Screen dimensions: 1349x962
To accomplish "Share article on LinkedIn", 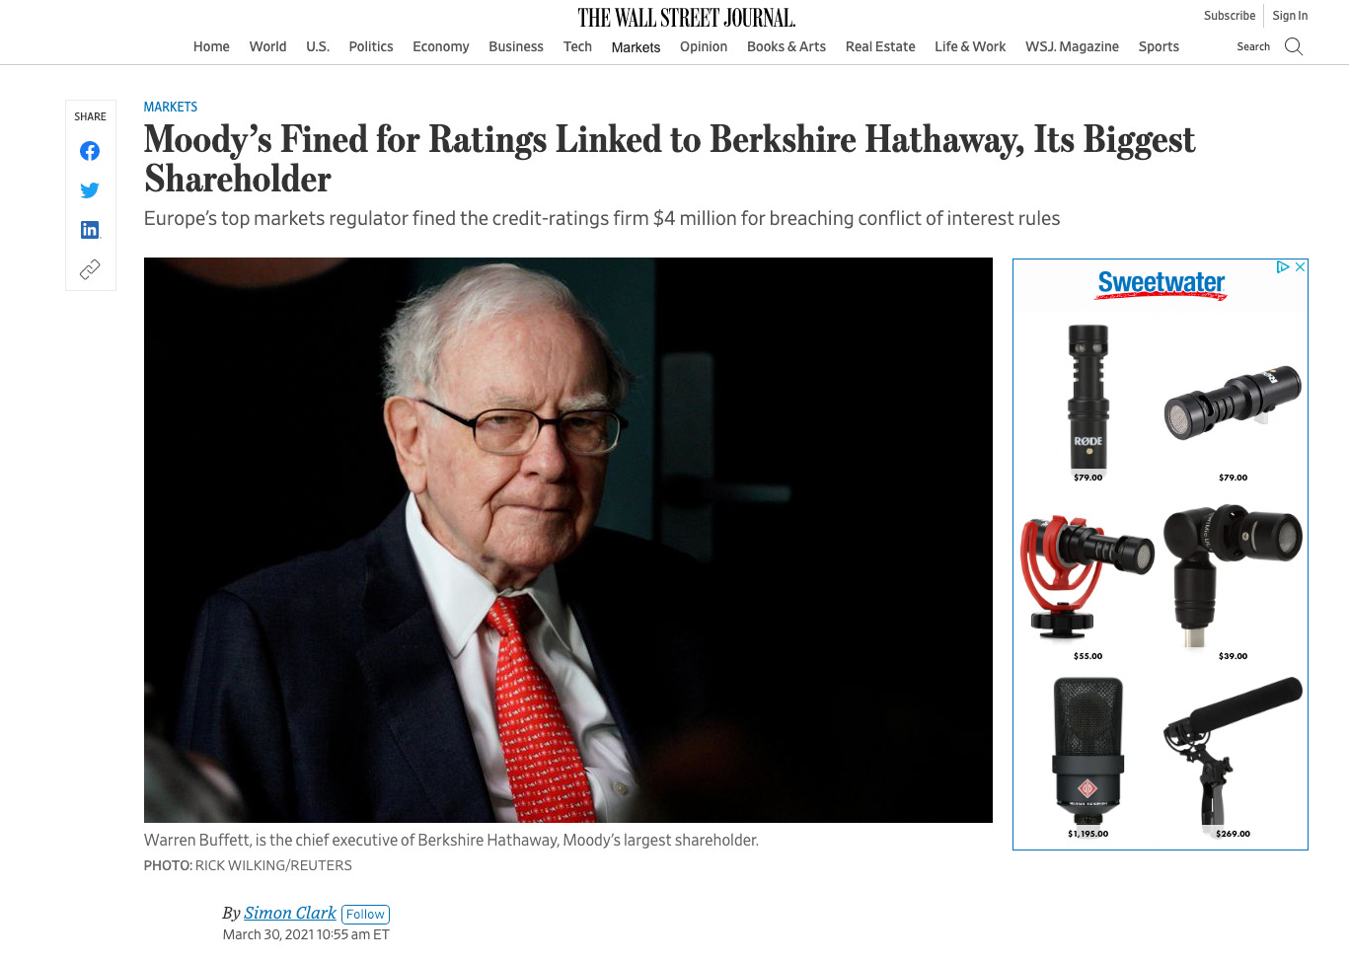I will coord(90,230).
